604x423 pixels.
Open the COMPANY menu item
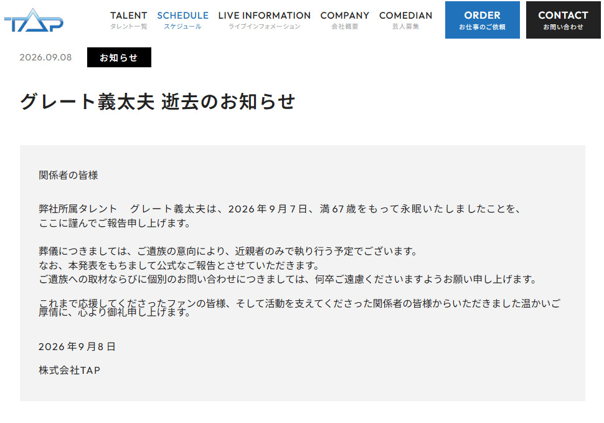345,20
